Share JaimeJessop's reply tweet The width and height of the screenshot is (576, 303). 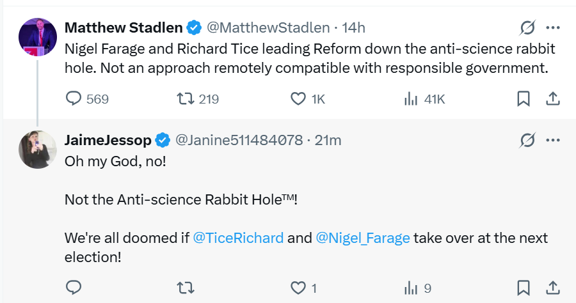[553, 288]
